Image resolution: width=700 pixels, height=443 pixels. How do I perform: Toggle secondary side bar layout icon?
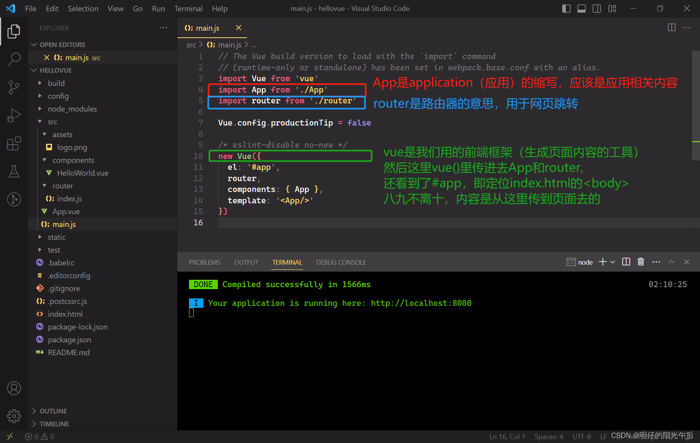[x=597, y=9]
